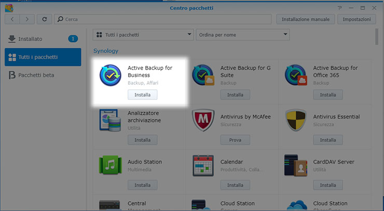The image size is (384, 211).
Task: Install Active Backup for Business
Action: pos(142,95)
